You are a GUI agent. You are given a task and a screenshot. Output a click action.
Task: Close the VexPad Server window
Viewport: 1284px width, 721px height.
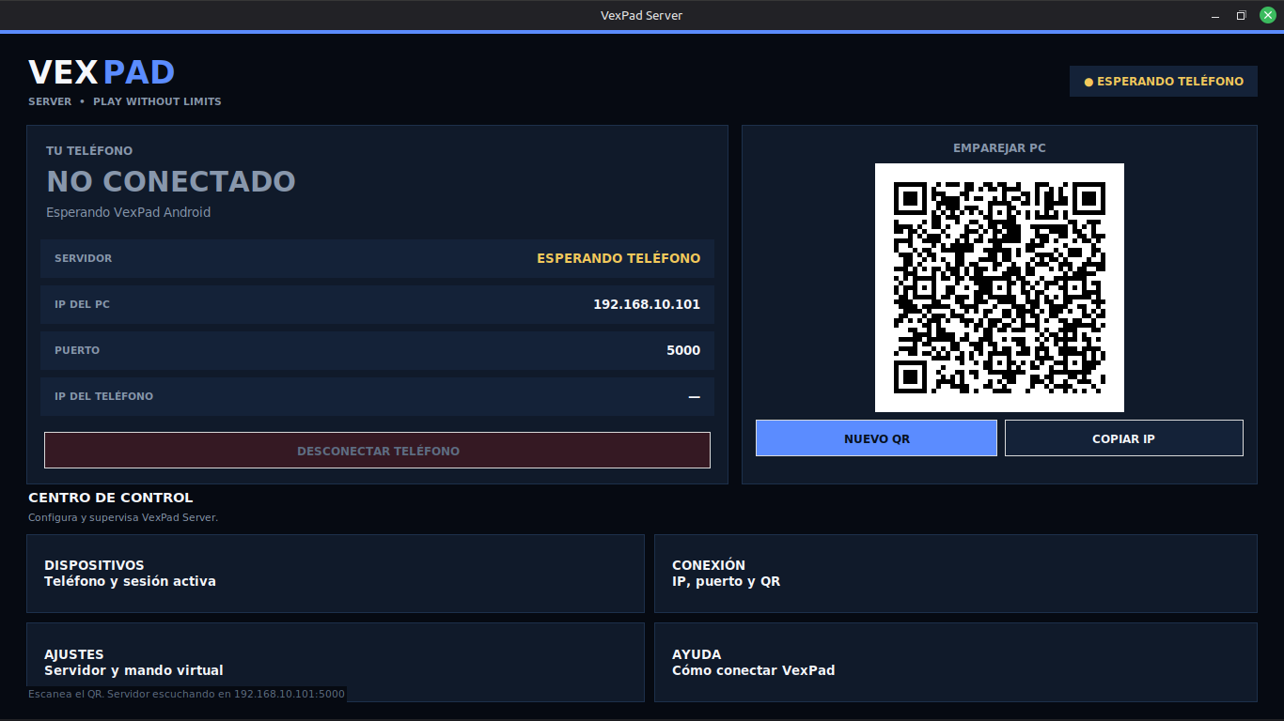pyautogui.click(x=1267, y=15)
